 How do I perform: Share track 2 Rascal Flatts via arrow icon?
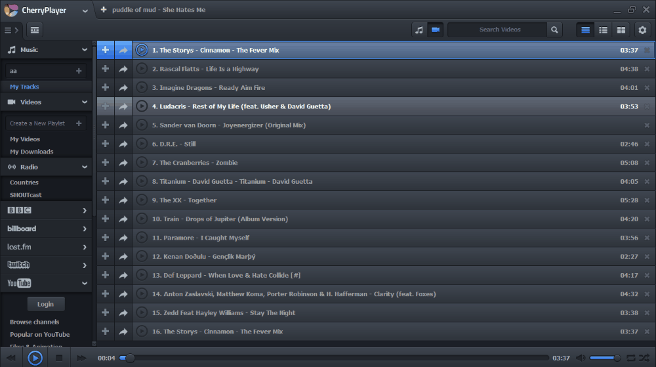(123, 69)
